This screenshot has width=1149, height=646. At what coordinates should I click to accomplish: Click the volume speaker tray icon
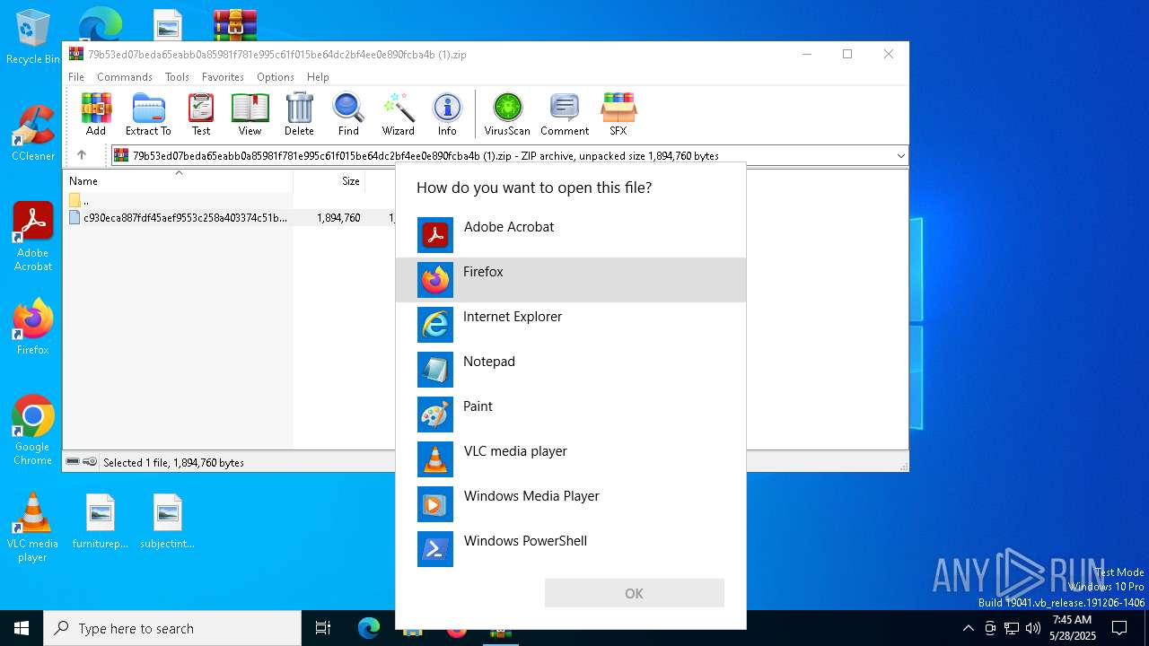(1033, 628)
